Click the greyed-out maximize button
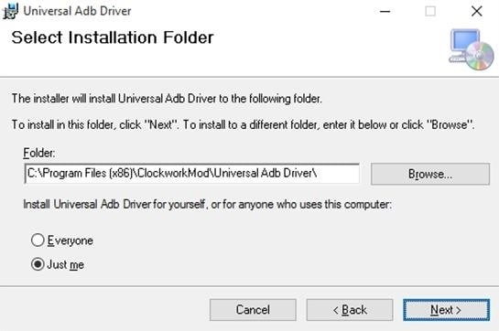Image resolution: width=499 pixels, height=331 pixels. pyautogui.click(x=430, y=12)
